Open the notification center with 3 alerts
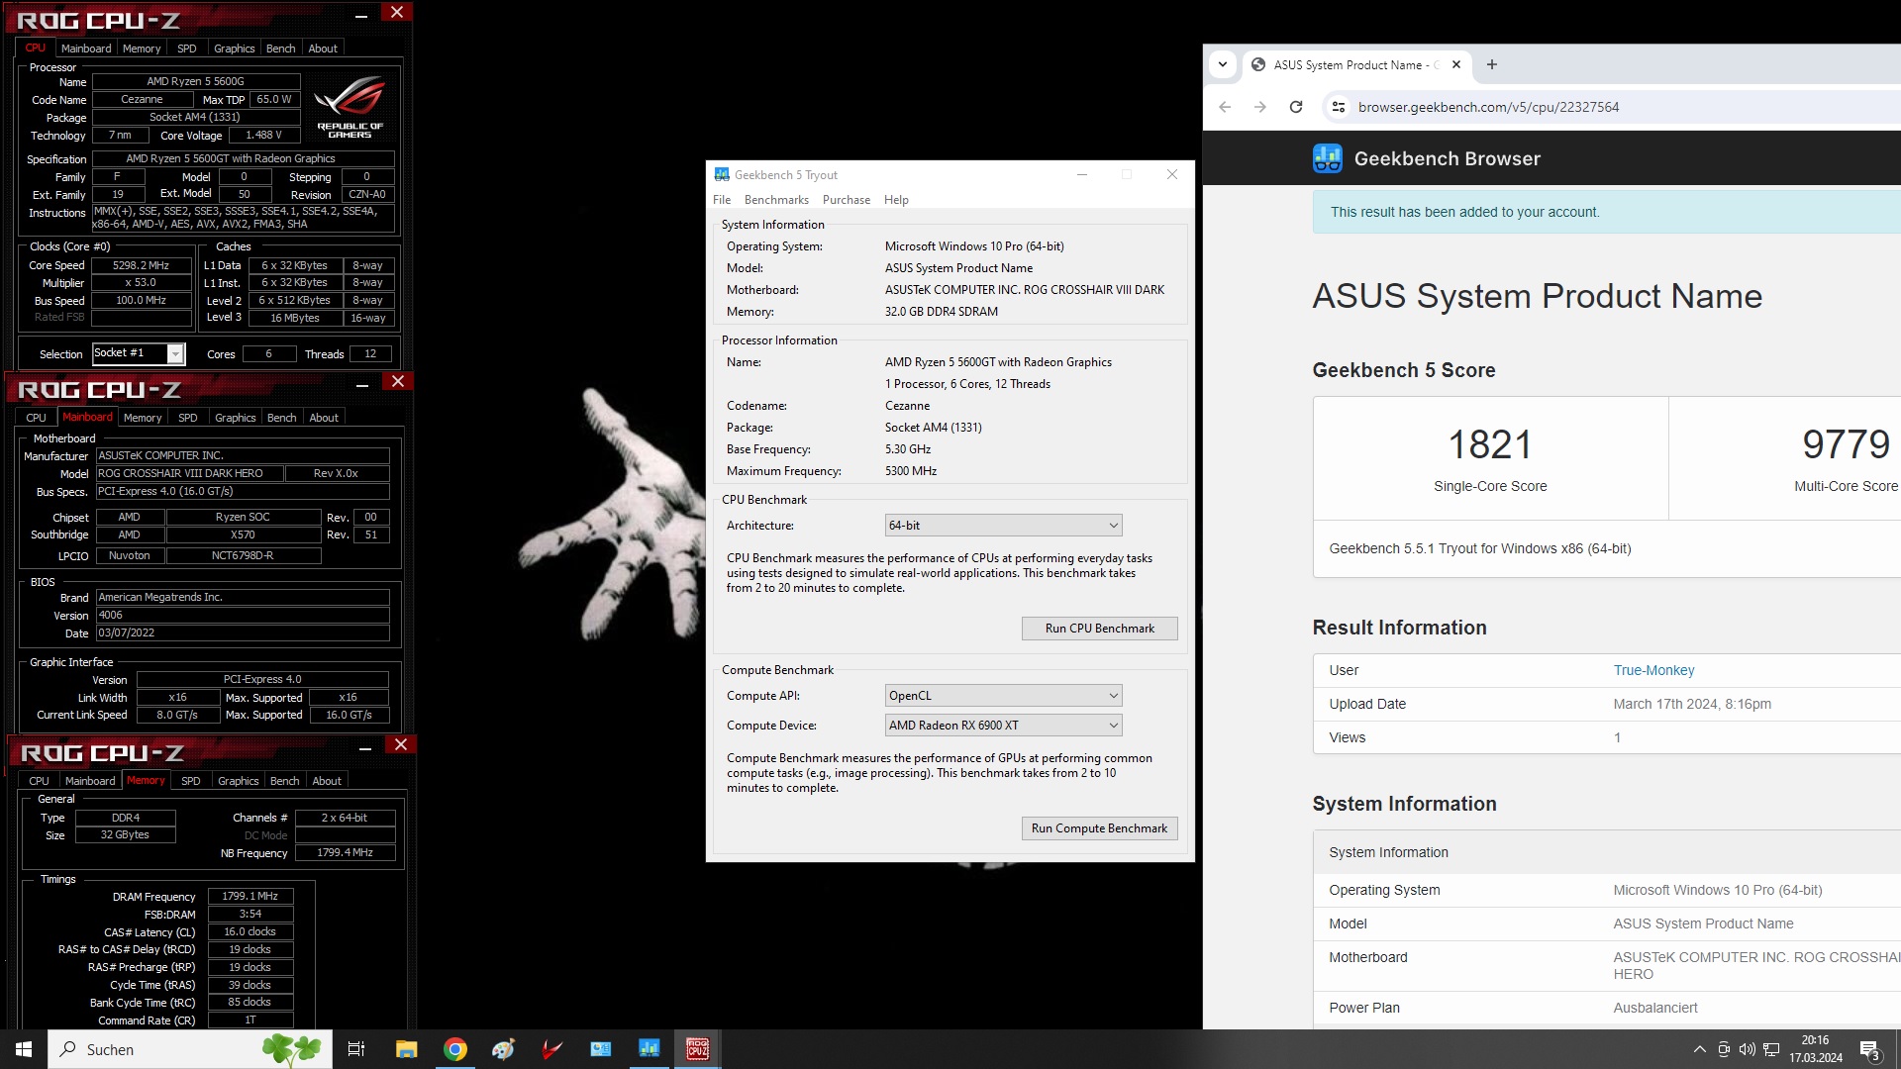 pos(1869,1049)
